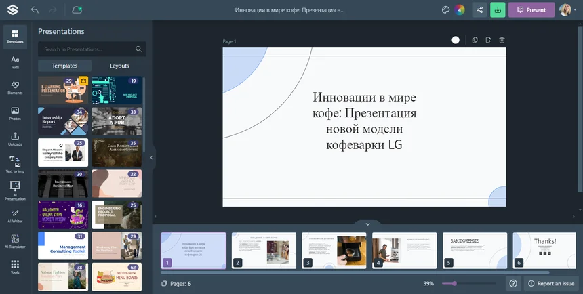Image resolution: width=583 pixels, height=294 pixels.
Task: Select the Fast Food Digital Menu Board template
Action: [x=117, y=277]
